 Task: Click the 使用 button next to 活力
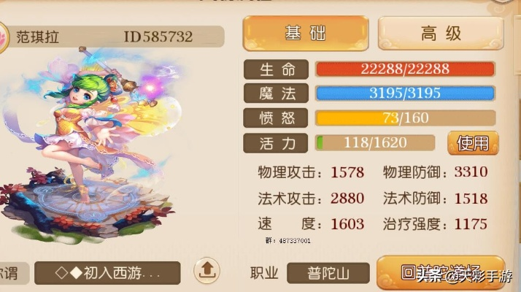(x=473, y=143)
